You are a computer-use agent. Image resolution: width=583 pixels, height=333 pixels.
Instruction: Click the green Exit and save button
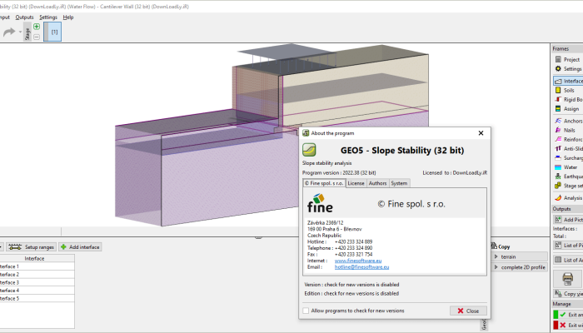coord(568,315)
